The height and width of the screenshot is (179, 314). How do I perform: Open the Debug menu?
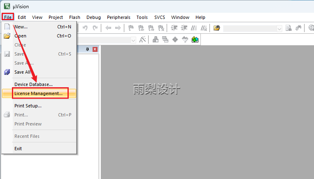click(x=93, y=17)
